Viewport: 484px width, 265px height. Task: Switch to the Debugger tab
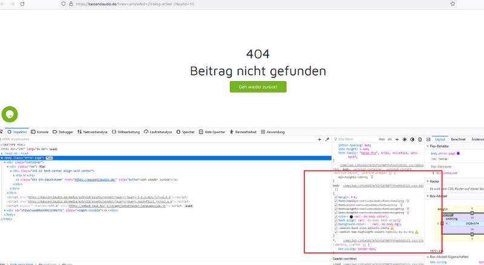pyautogui.click(x=63, y=132)
